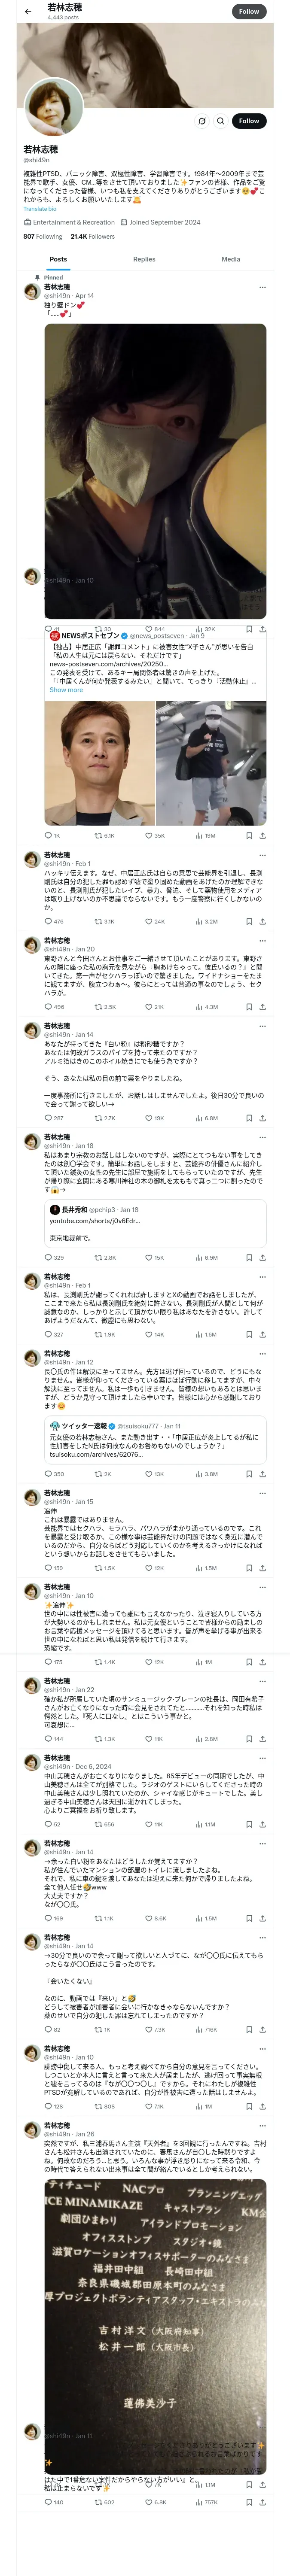Switch to the Media tab

tap(230, 259)
